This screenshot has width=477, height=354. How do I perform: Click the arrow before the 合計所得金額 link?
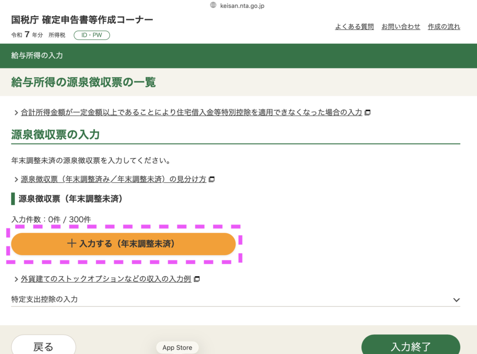pyautogui.click(x=16, y=113)
